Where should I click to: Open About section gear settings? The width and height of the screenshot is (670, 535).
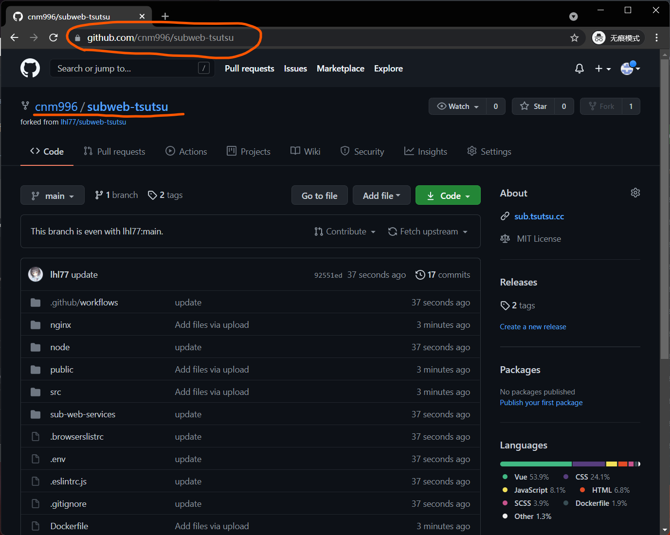(x=635, y=193)
